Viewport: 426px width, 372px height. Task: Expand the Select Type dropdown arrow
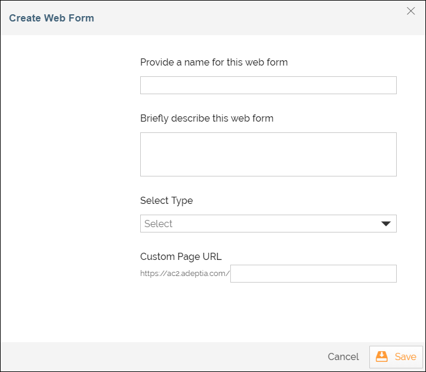[x=385, y=224]
